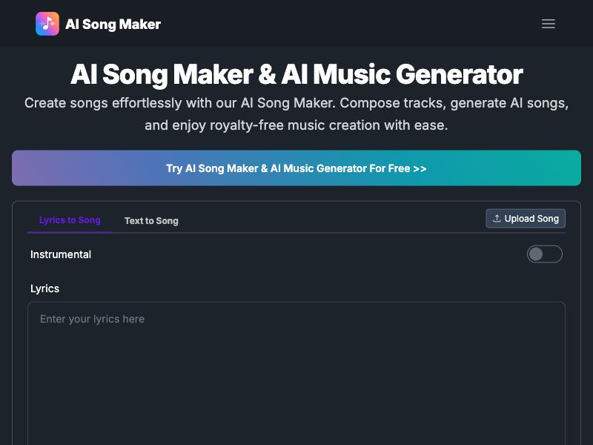Toggle the Instrumental switch
Image resolution: width=593 pixels, height=445 pixels.
pos(545,254)
